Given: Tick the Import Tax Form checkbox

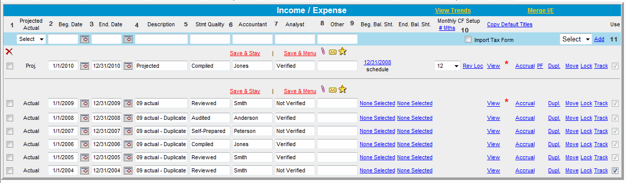Looking at the screenshot, I should (x=468, y=39).
